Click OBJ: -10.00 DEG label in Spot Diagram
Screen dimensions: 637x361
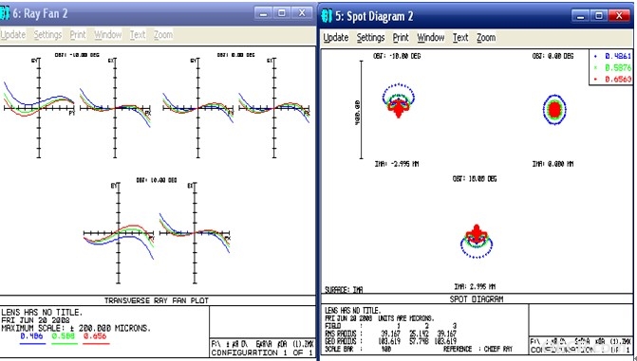(x=397, y=56)
